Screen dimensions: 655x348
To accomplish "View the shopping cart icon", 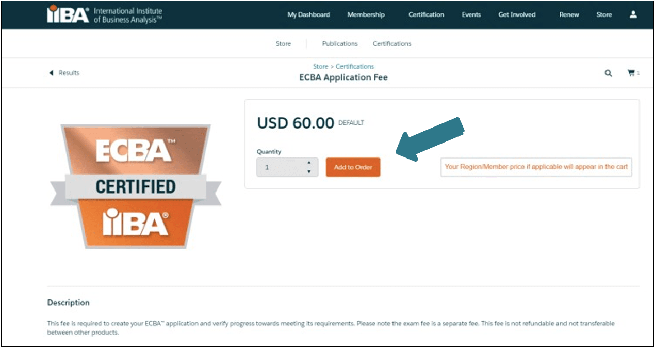I will tap(631, 72).
